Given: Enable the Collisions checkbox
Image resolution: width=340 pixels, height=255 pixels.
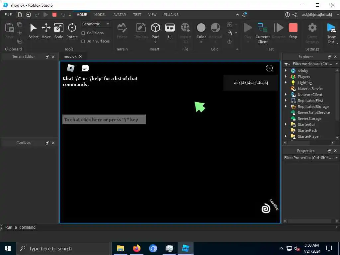Looking at the screenshot, I should (x=83, y=33).
